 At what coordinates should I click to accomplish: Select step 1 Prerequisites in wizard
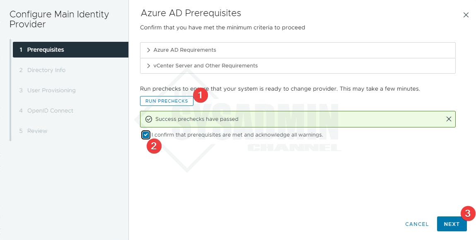click(x=70, y=50)
